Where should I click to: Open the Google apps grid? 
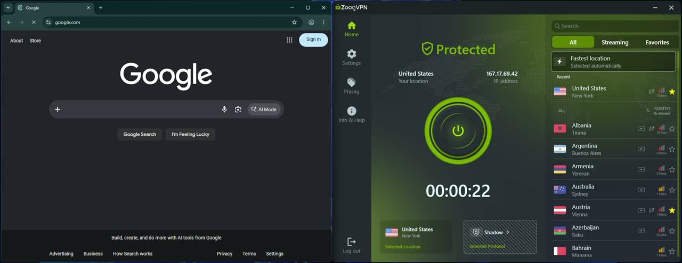click(x=289, y=39)
